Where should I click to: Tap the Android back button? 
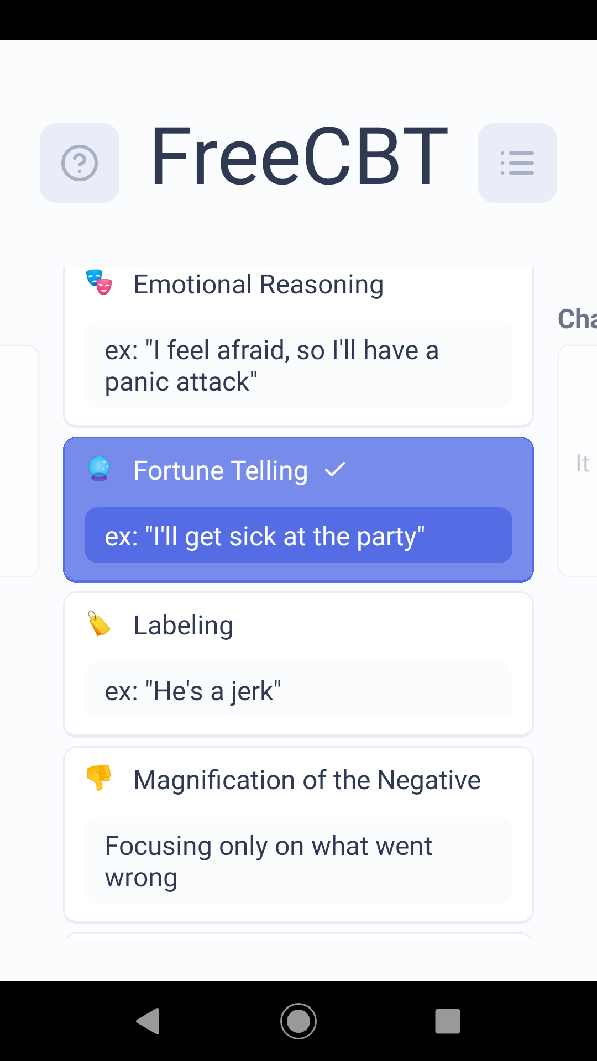148,1021
